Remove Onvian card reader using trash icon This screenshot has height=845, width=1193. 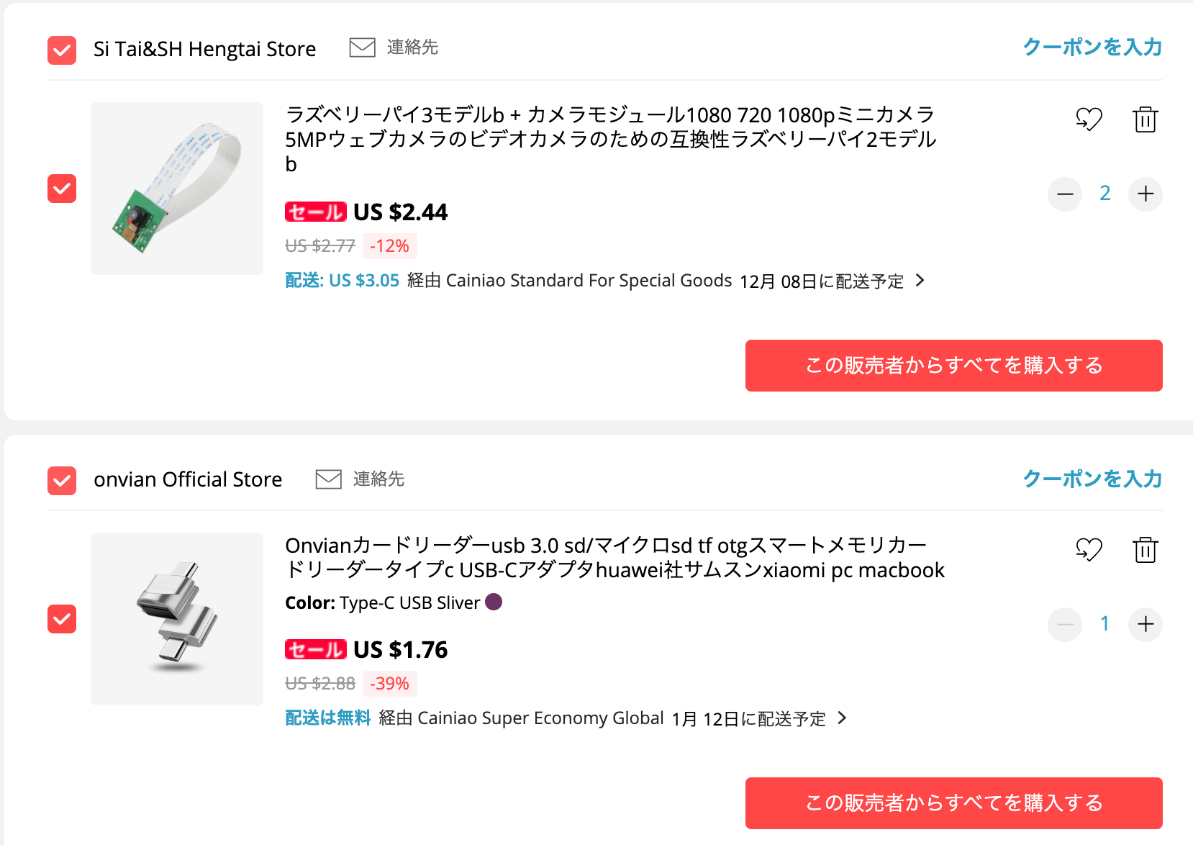point(1145,550)
